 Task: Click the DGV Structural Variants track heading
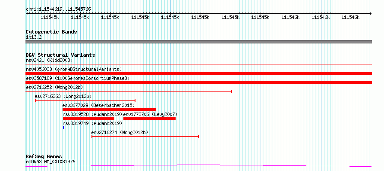[60, 55]
